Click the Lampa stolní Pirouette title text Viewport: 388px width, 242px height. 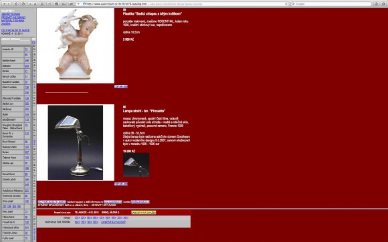coord(144,111)
